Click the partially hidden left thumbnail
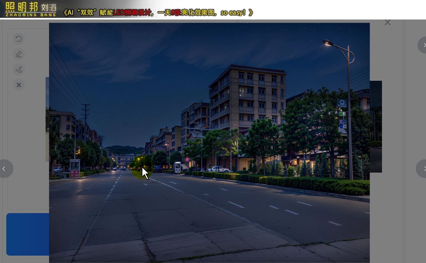Image resolution: width=426 pixels, height=263 pixels. (x=47, y=119)
